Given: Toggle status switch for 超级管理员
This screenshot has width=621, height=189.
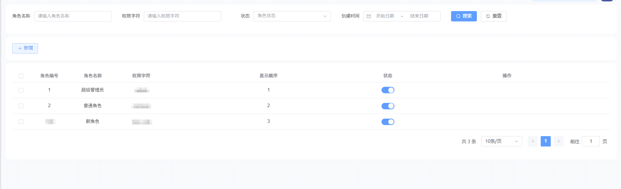Looking at the screenshot, I should [388, 90].
